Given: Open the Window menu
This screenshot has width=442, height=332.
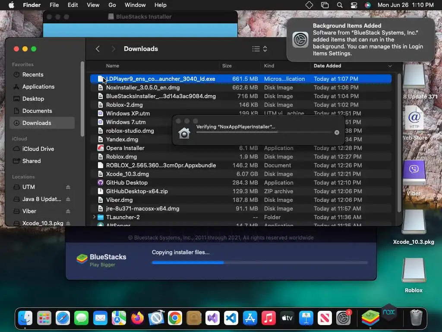Looking at the screenshot, I should (135, 5).
